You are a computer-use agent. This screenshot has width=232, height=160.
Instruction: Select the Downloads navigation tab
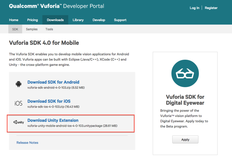tap(55, 20)
